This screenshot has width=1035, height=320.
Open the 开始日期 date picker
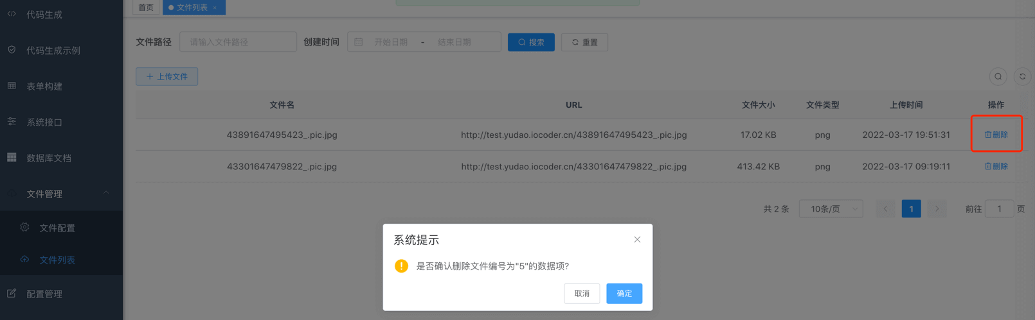(391, 42)
